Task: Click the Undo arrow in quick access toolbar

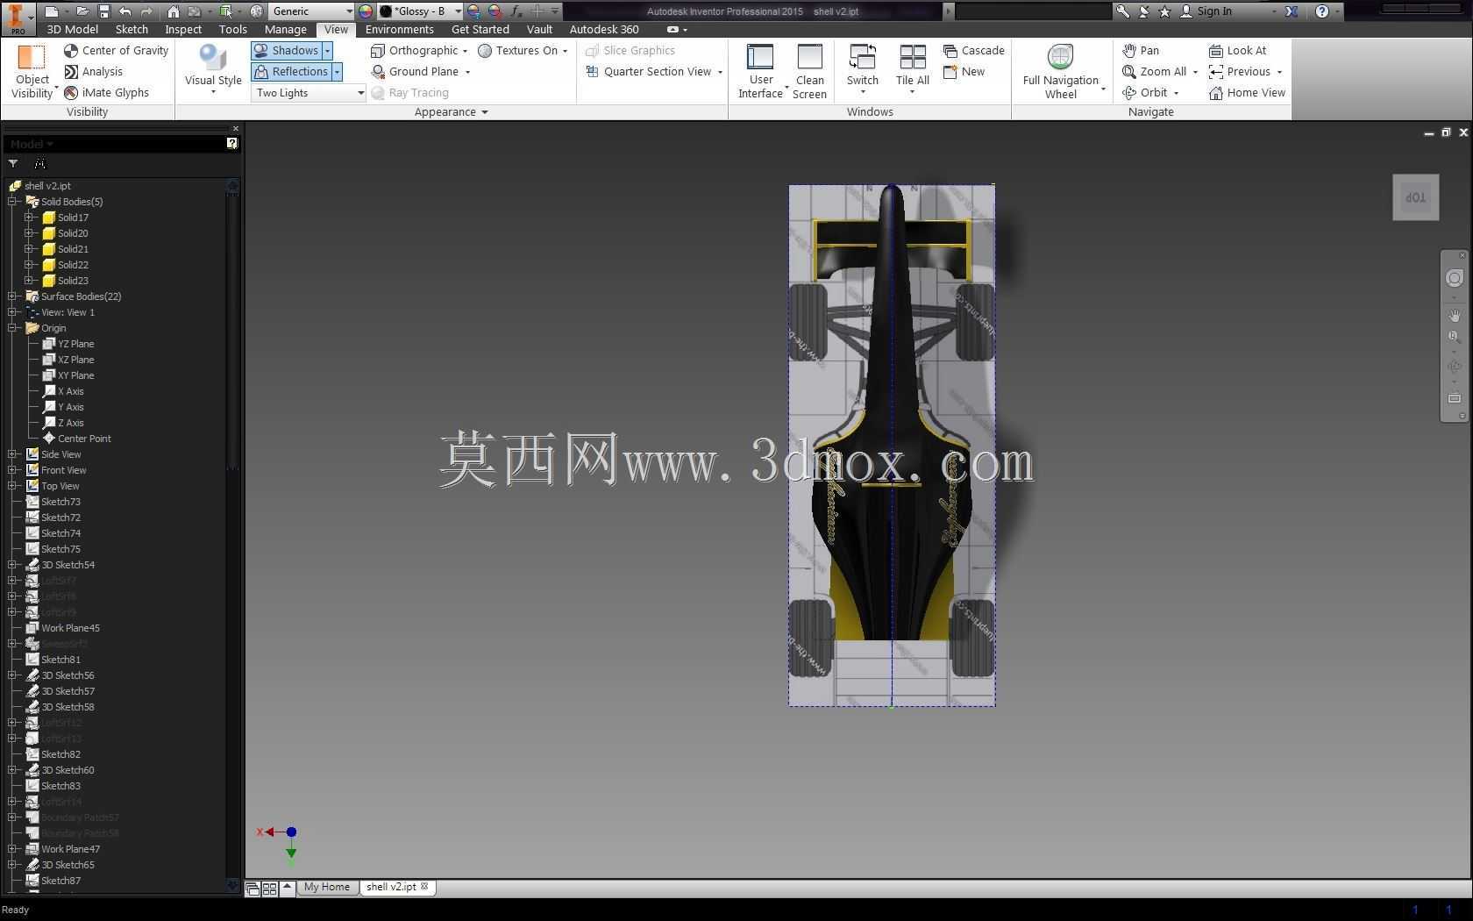Action: point(125,11)
